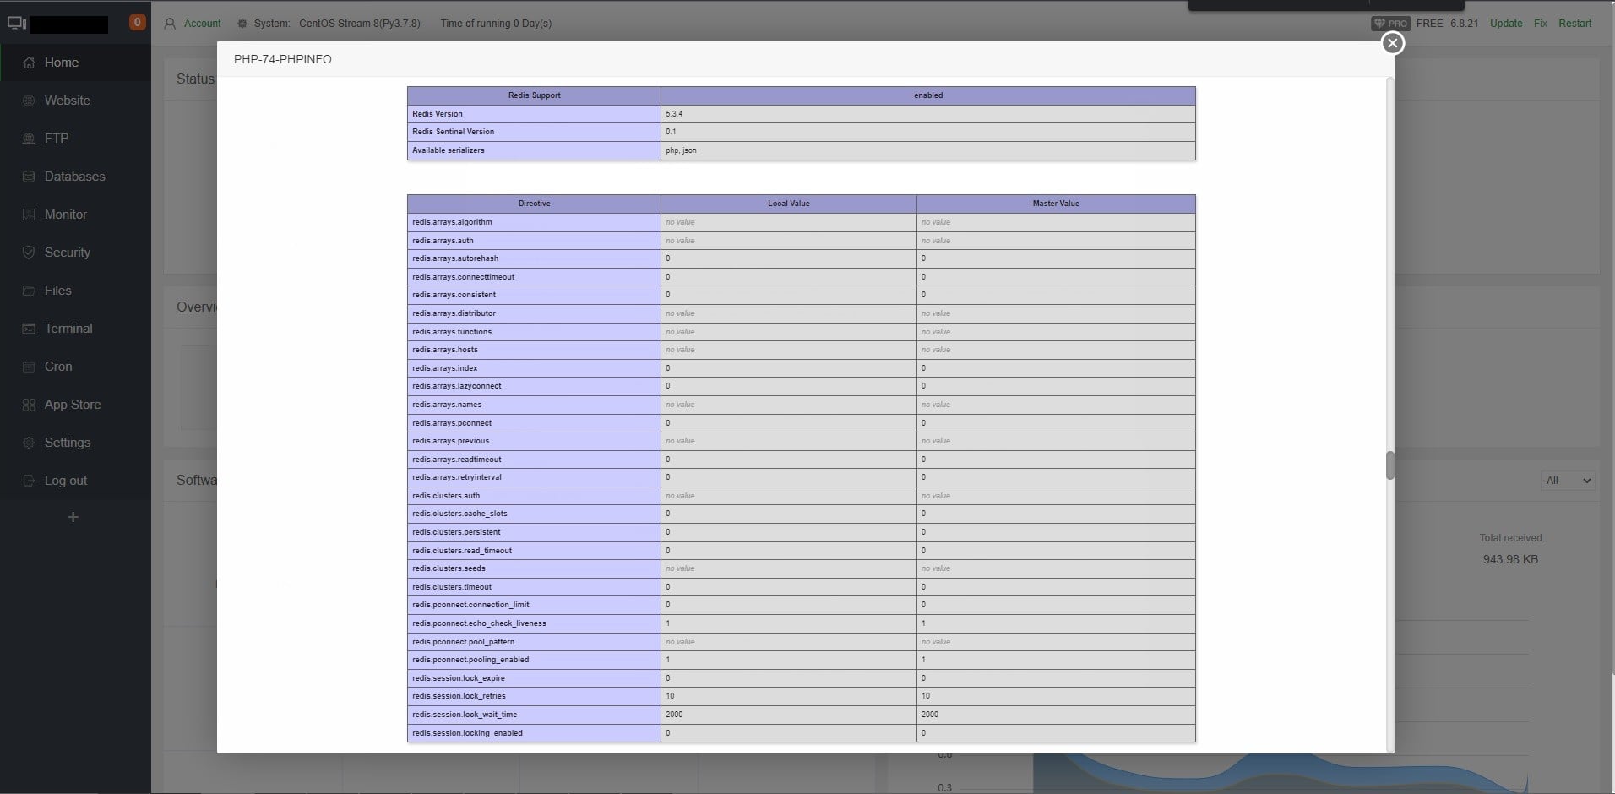Viewport: 1615px width, 794px height.
Task: Click the Website globe icon
Action: point(29,101)
